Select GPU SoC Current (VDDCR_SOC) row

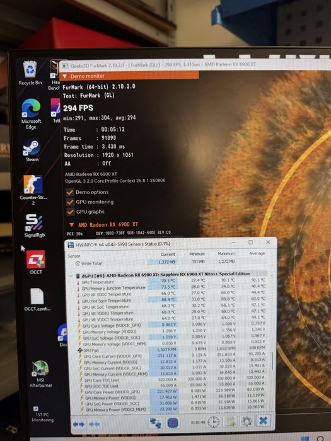coord(171,368)
